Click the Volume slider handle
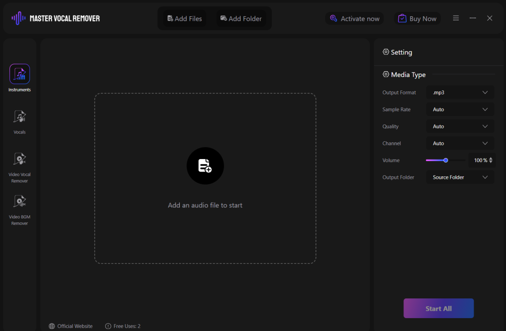 [x=446, y=160]
